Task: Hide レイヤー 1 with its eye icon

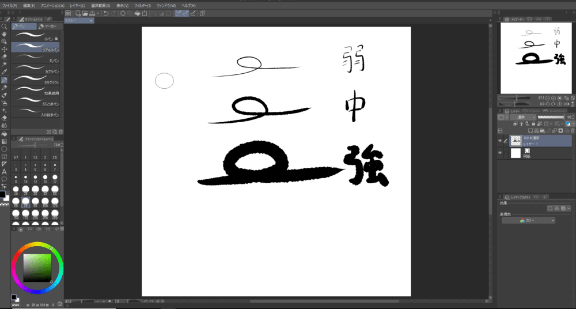Action: [500, 141]
